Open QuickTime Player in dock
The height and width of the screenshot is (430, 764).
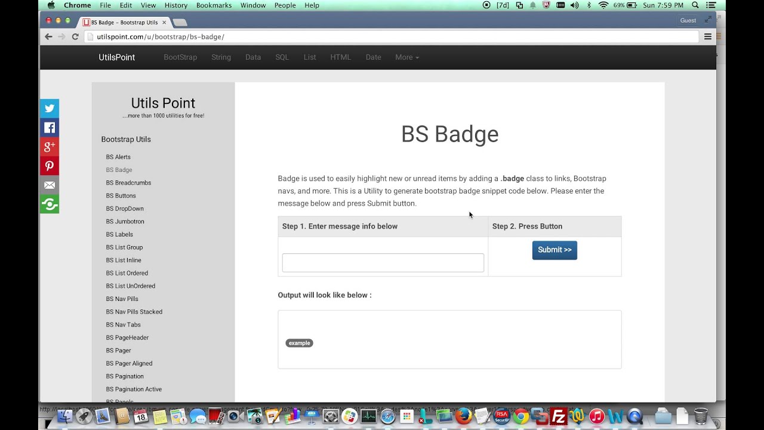pos(634,416)
